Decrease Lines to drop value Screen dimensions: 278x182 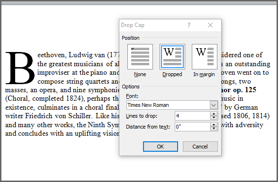tap(214, 118)
